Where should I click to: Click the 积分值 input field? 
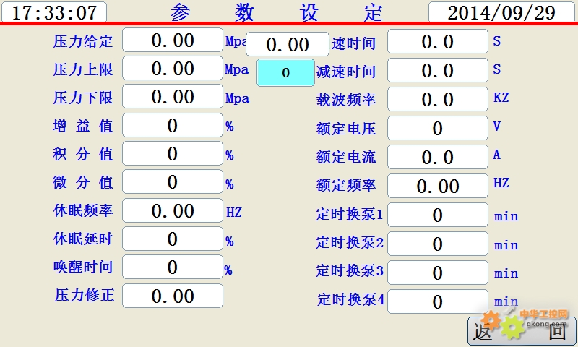coord(173,153)
